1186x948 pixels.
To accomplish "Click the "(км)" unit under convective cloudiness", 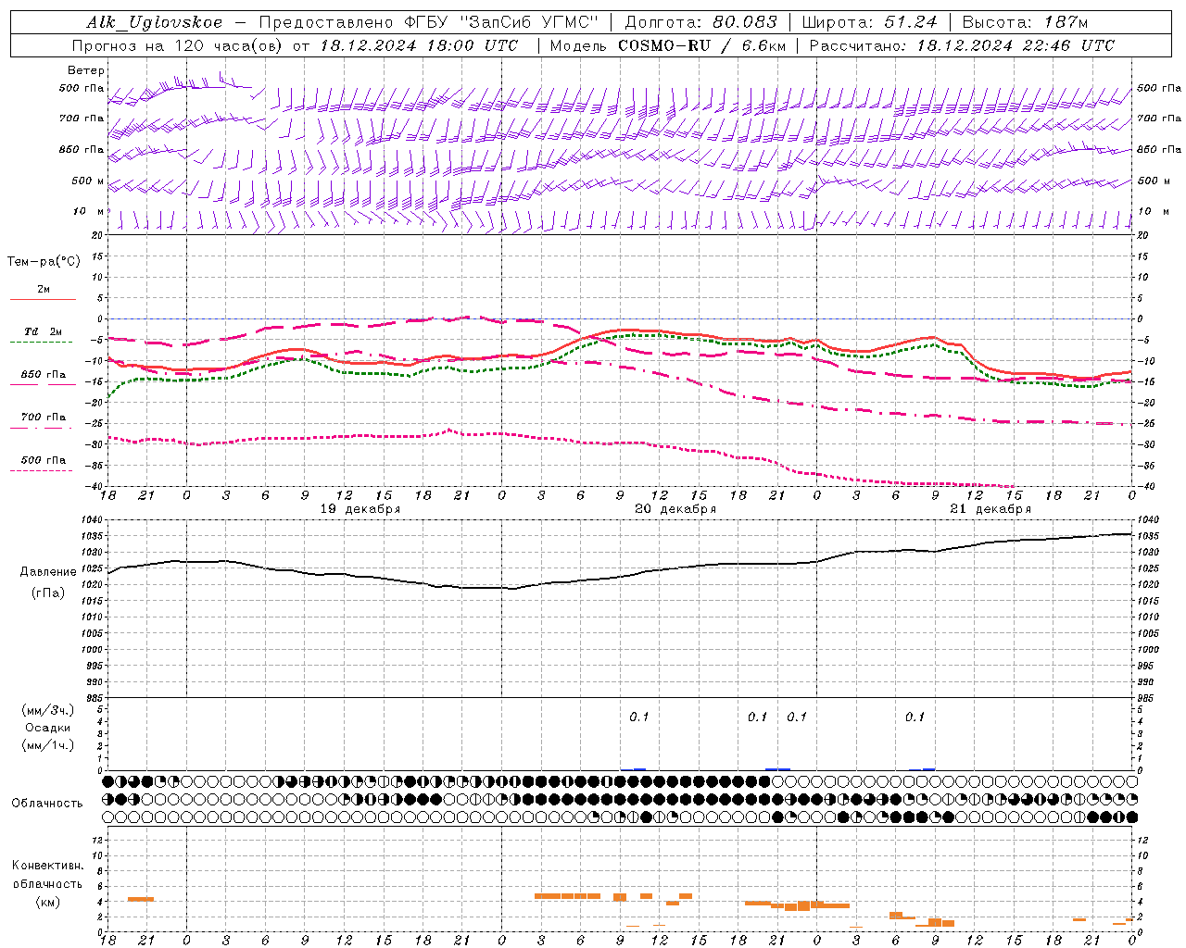I will tap(47, 902).
